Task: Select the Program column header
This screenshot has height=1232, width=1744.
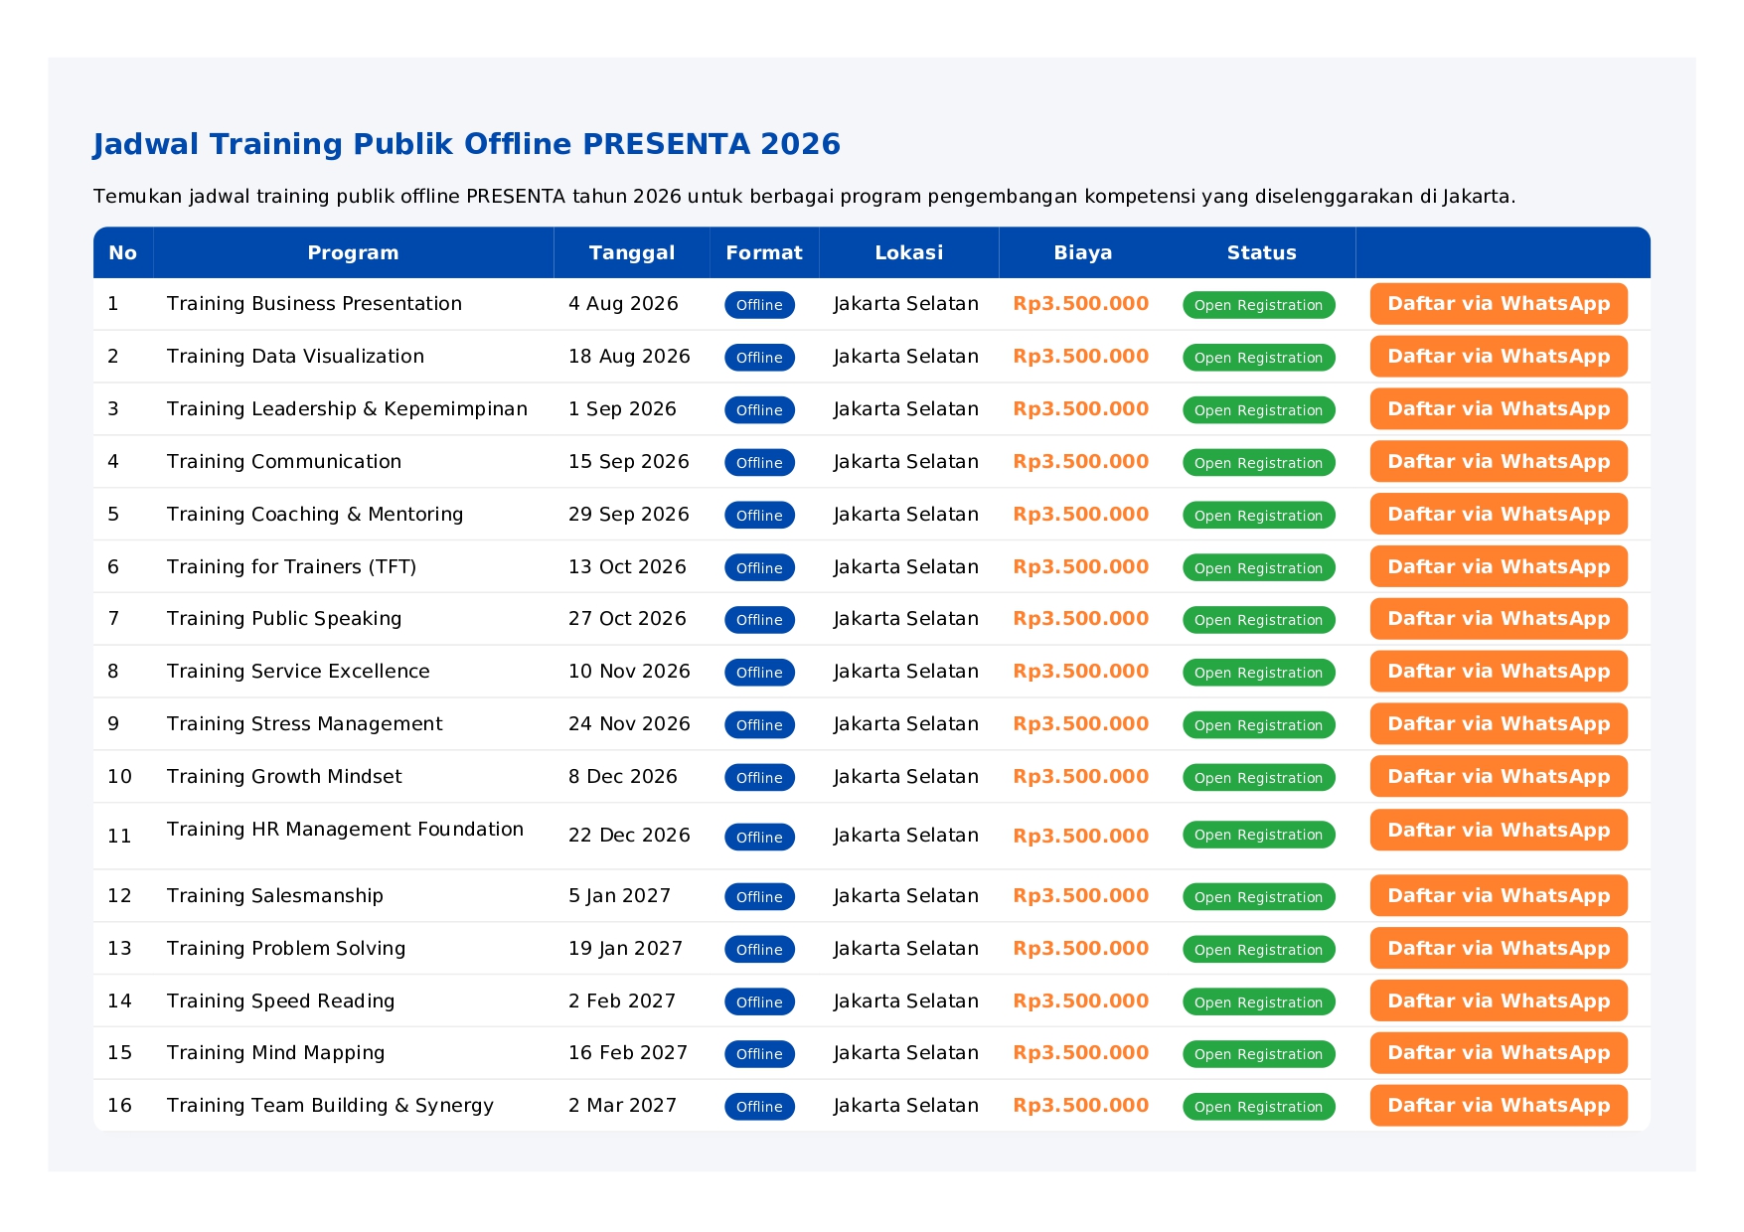Action: pyautogui.click(x=353, y=253)
